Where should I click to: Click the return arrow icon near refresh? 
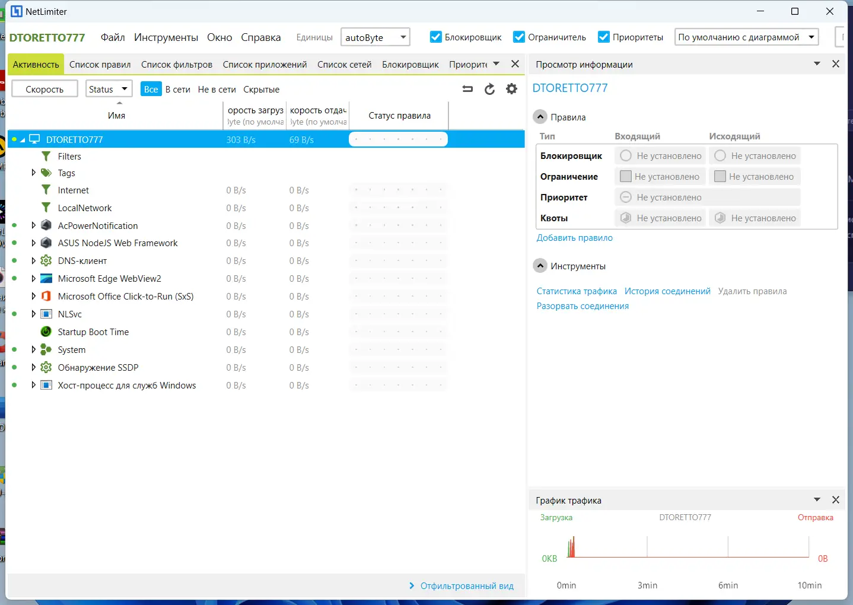coord(468,89)
